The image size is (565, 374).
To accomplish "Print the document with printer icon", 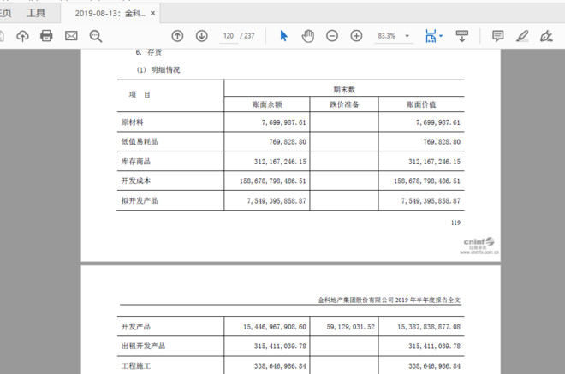I will (46, 36).
